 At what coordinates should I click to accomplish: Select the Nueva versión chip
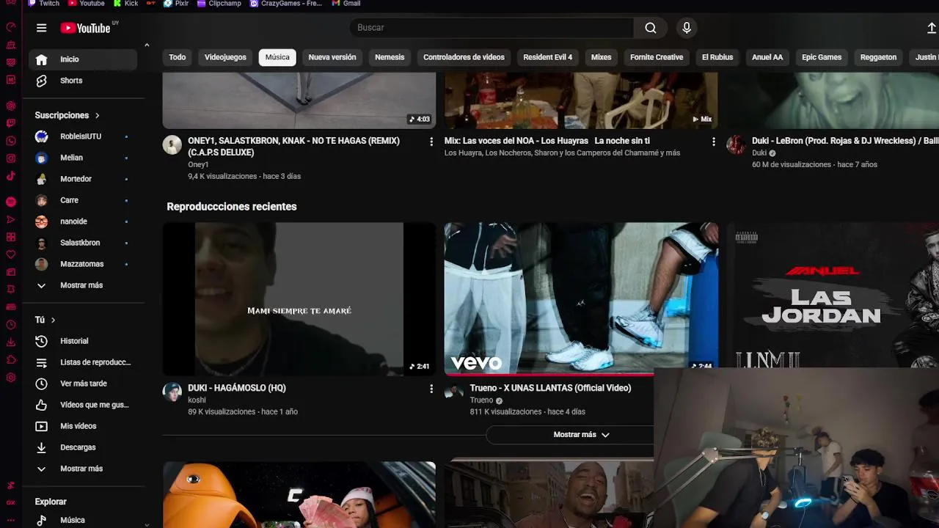tap(332, 57)
